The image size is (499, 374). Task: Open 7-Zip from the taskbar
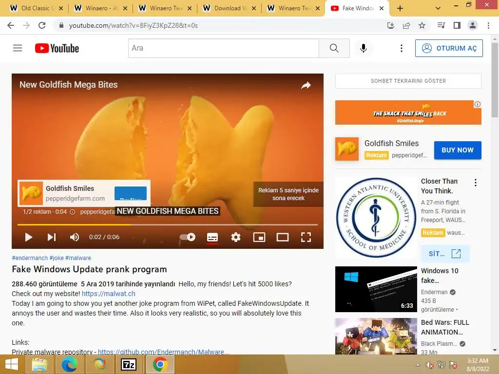pyautogui.click(x=129, y=364)
